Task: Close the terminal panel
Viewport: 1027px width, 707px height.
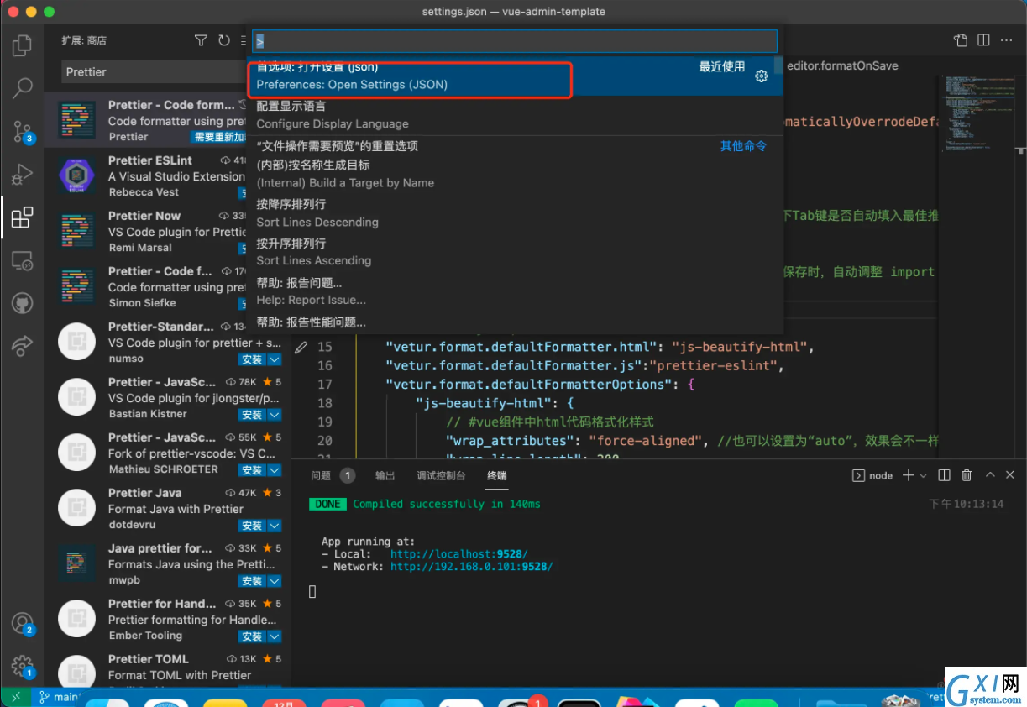Action: (1011, 475)
